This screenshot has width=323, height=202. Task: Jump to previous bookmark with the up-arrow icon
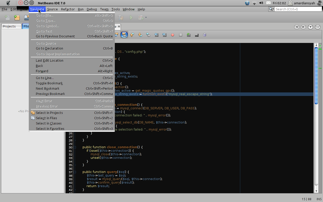[132, 35]
